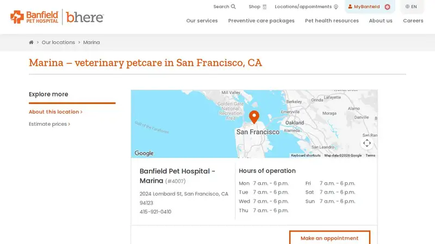Click the address 2024 Lombard St

184,198
